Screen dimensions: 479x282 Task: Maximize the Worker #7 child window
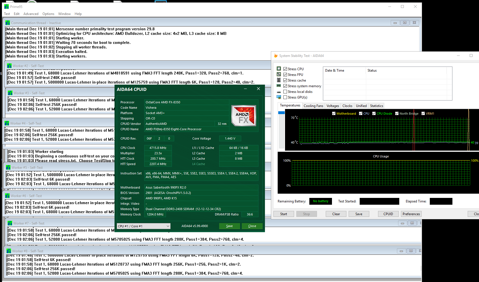pos(412,223)
